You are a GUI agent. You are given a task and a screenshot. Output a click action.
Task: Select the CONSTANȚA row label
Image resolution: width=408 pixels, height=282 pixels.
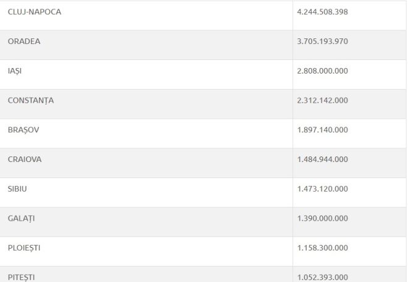31,101
